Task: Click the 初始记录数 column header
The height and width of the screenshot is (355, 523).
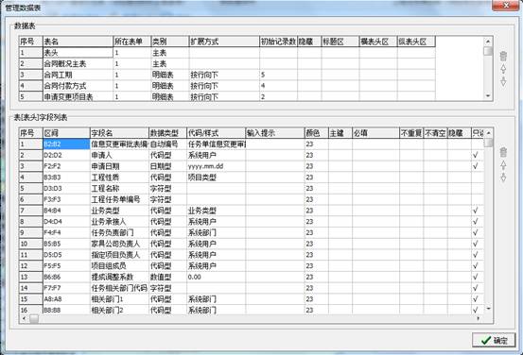Action: [278, 42]
